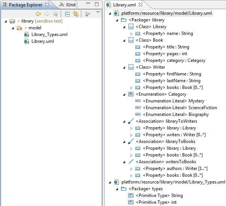Collapse the model folder in Package Explorer
226x206 pixels.
tap(12, 28)
